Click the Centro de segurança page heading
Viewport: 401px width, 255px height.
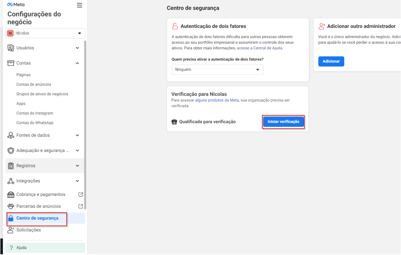coord(193,8)
